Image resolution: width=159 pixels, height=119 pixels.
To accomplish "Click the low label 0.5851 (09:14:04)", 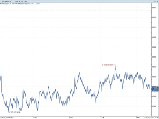I will click(x=15, y=112).
